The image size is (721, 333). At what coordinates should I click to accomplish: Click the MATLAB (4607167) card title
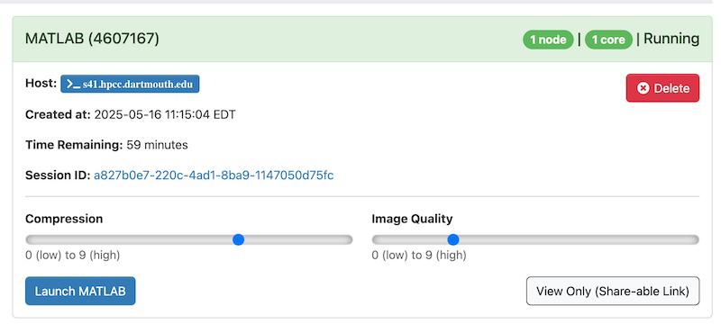[x=93, y=39]
